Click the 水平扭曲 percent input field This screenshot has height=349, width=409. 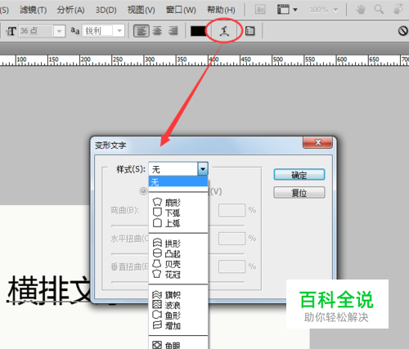(x=231, y=239)
